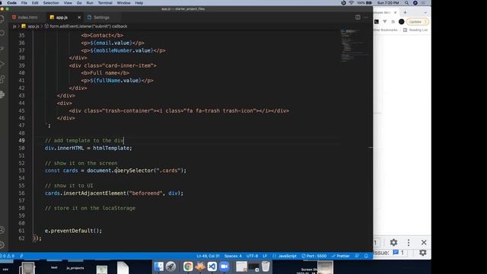
Task: Open the Run and Debug view
Action: [x=2, y=64]
